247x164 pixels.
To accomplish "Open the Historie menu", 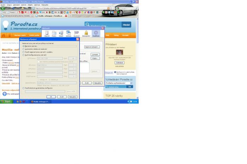I will coord(24,5).
